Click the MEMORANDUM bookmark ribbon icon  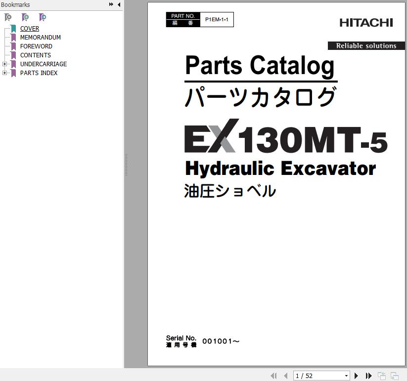pos(13,38)
